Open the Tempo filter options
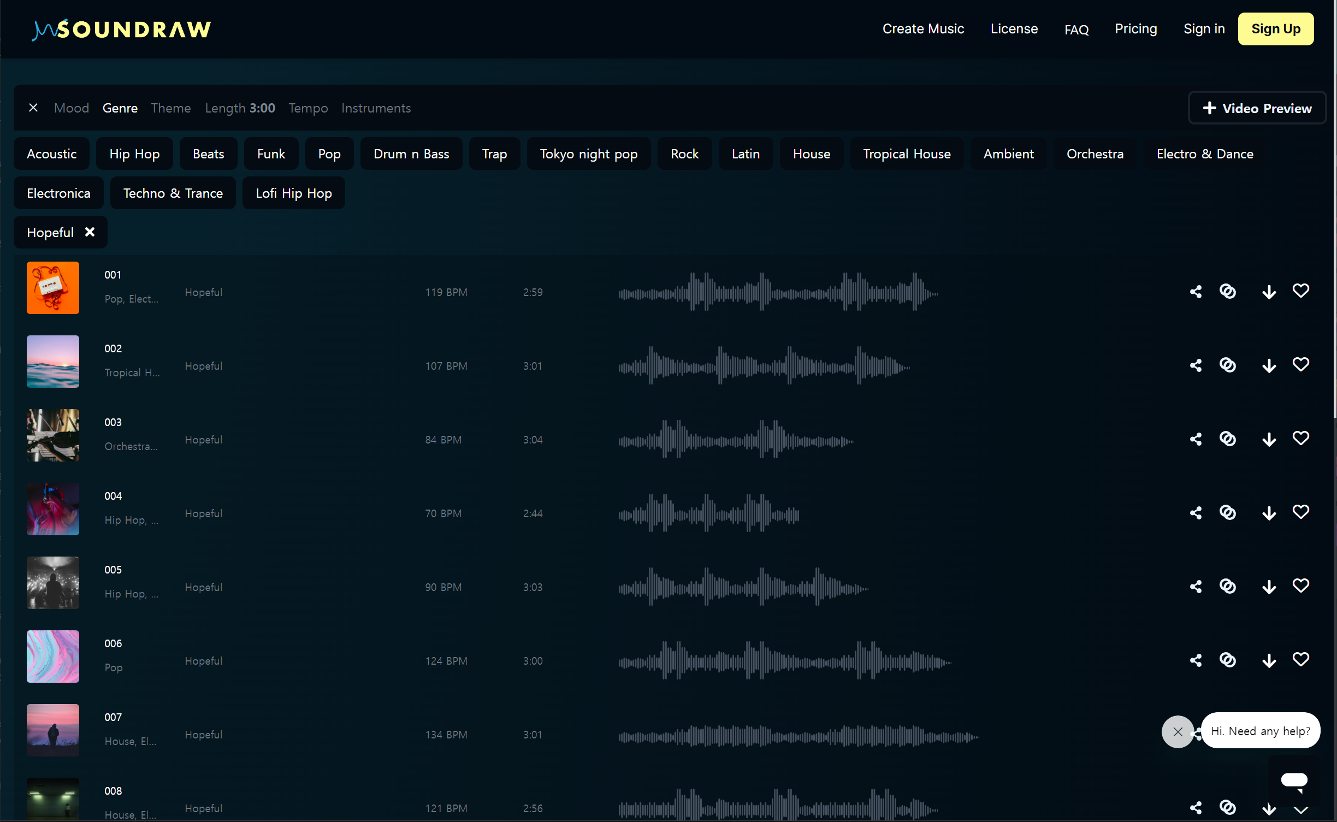The width and height of the screenshot is (1337, 822). [308, 108]
